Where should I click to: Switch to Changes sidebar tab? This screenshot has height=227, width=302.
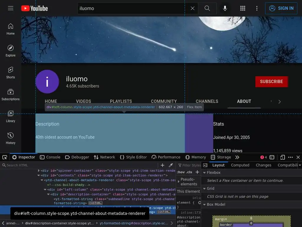coord(263,165)
